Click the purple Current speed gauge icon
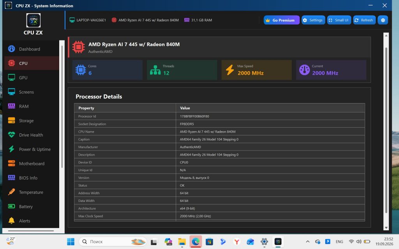399x249 pixels. [304, 70]
